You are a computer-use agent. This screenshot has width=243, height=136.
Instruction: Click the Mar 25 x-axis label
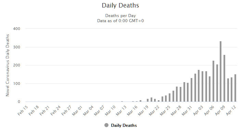click(x=165, y=110)
